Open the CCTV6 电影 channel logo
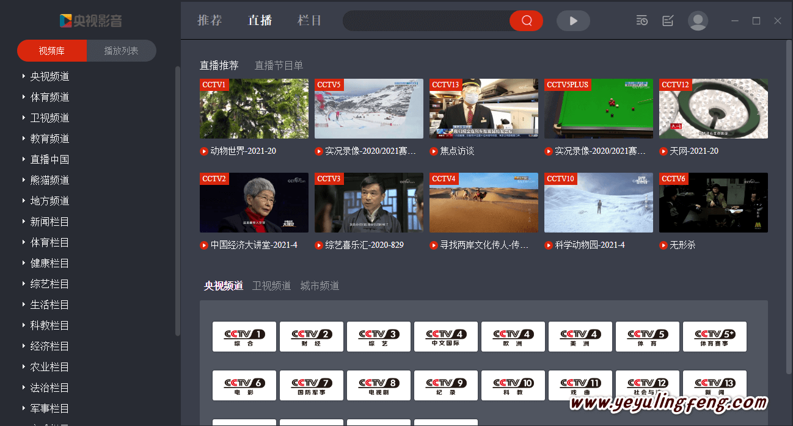The image size is (793, 426). 244,386
